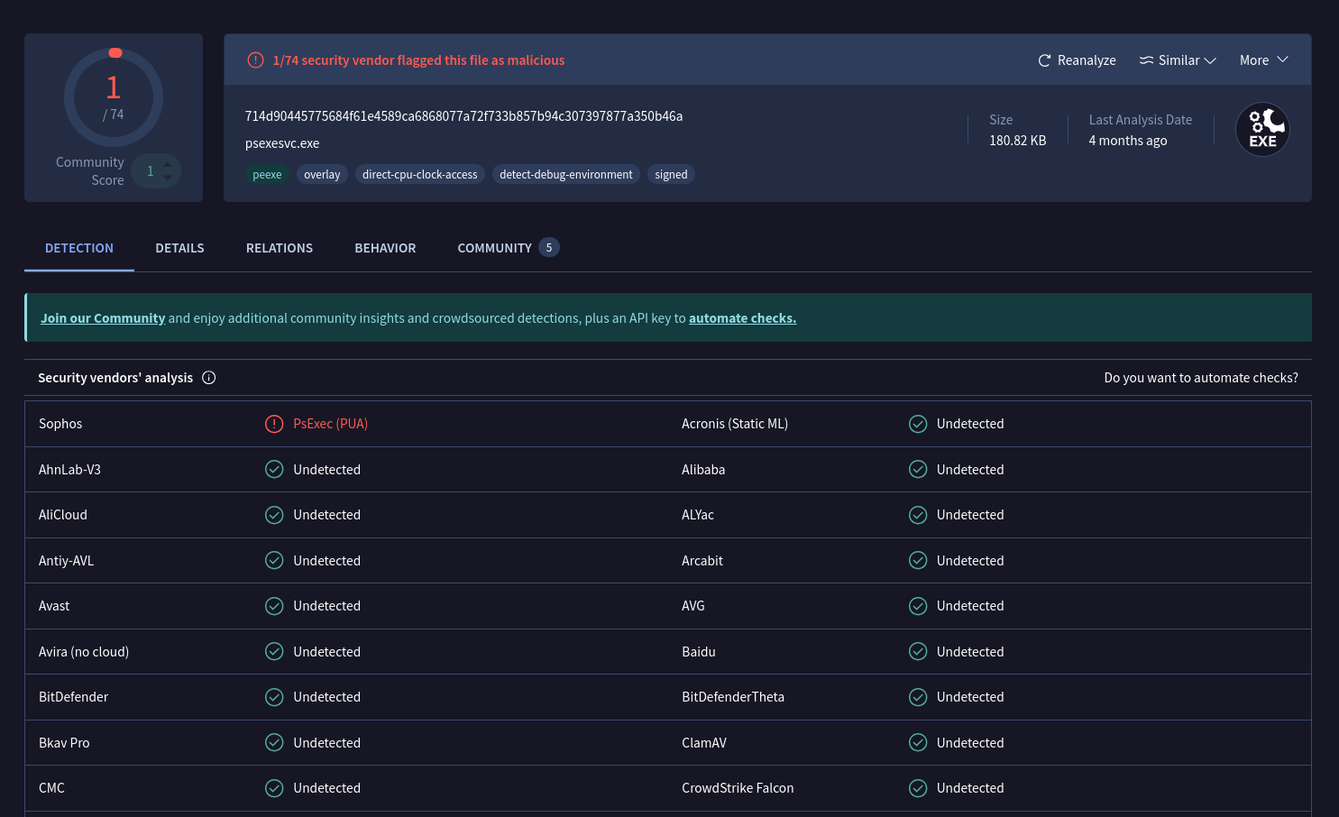Open the Behavior tab
1339x817 pixels.
pos(385,248)
